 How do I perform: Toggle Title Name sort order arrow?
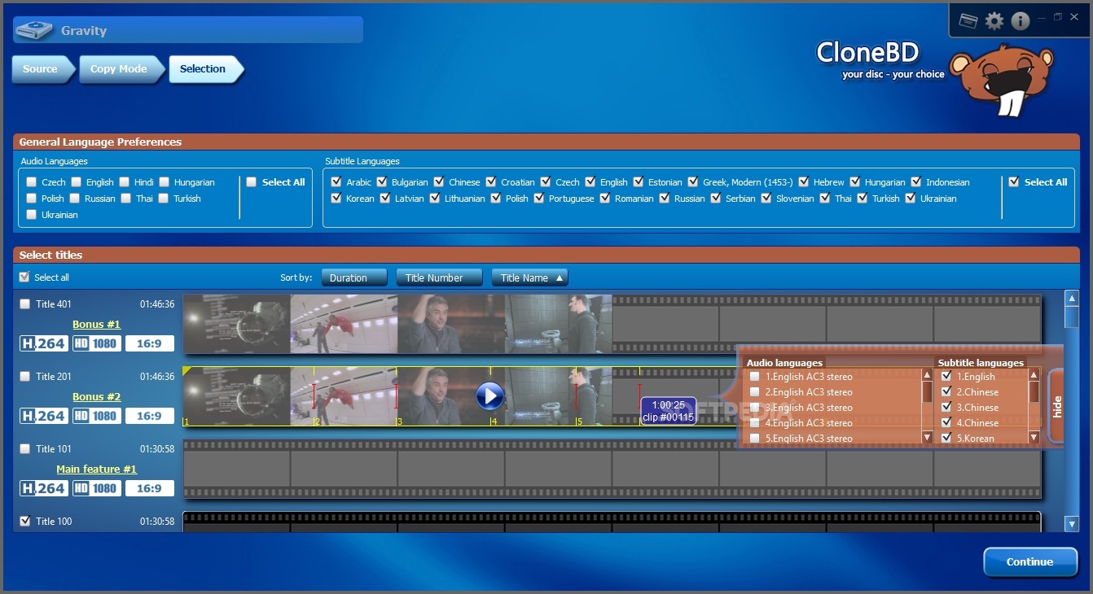(x=560, y=278)
